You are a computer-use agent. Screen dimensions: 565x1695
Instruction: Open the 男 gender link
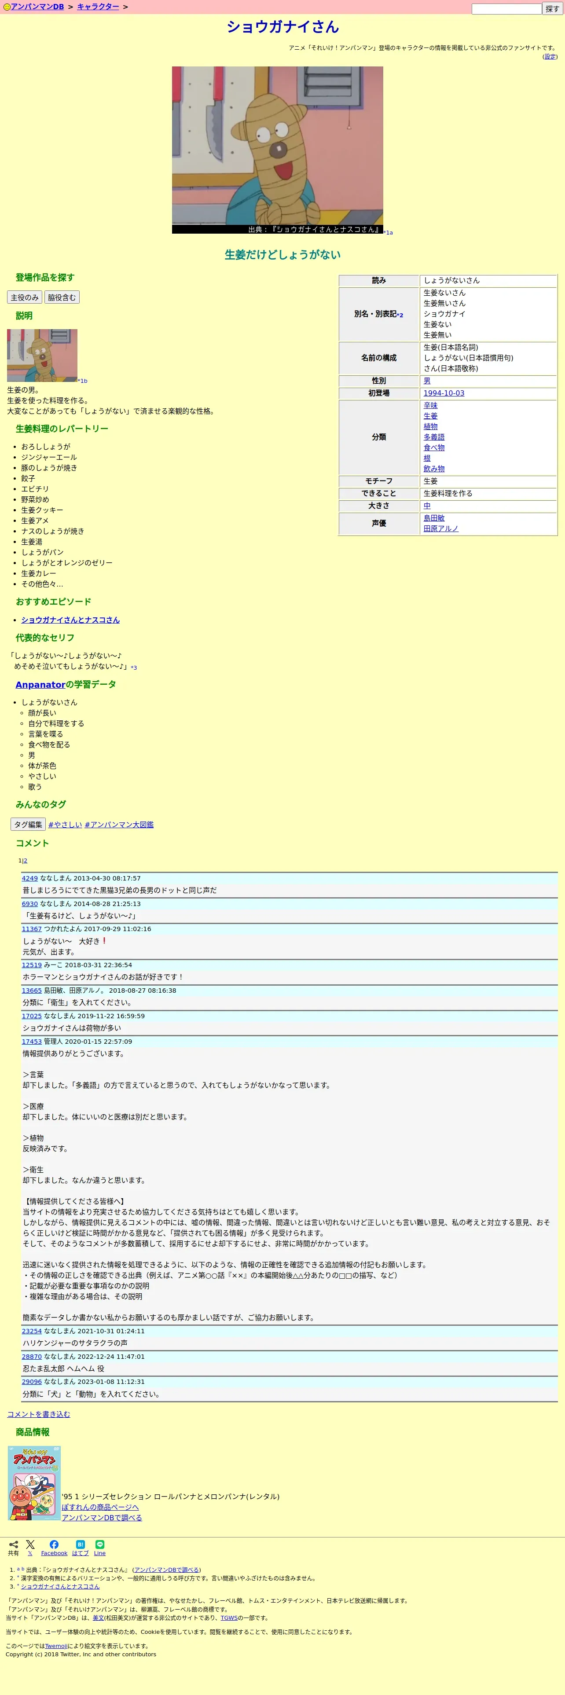click(x=427, y=381)
